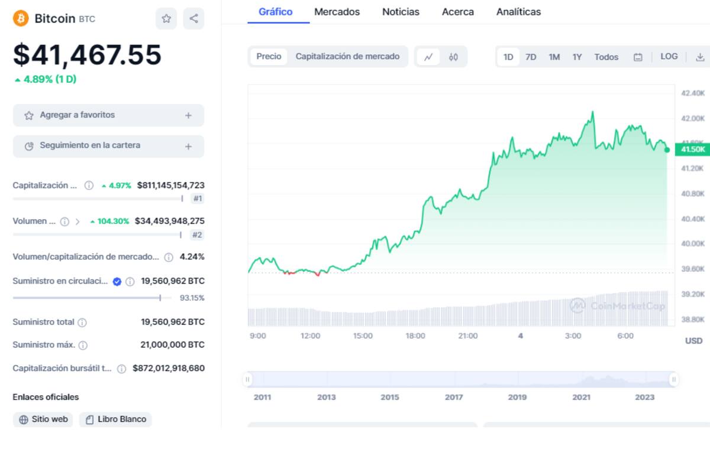
Task: Click info icon beside Suministro máx.
Action: tap(83, 345)
